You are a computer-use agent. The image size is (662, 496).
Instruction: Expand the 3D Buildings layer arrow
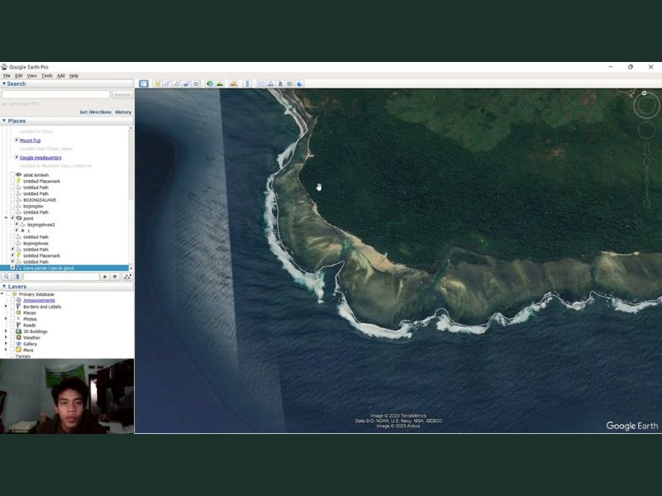point(6,331)
